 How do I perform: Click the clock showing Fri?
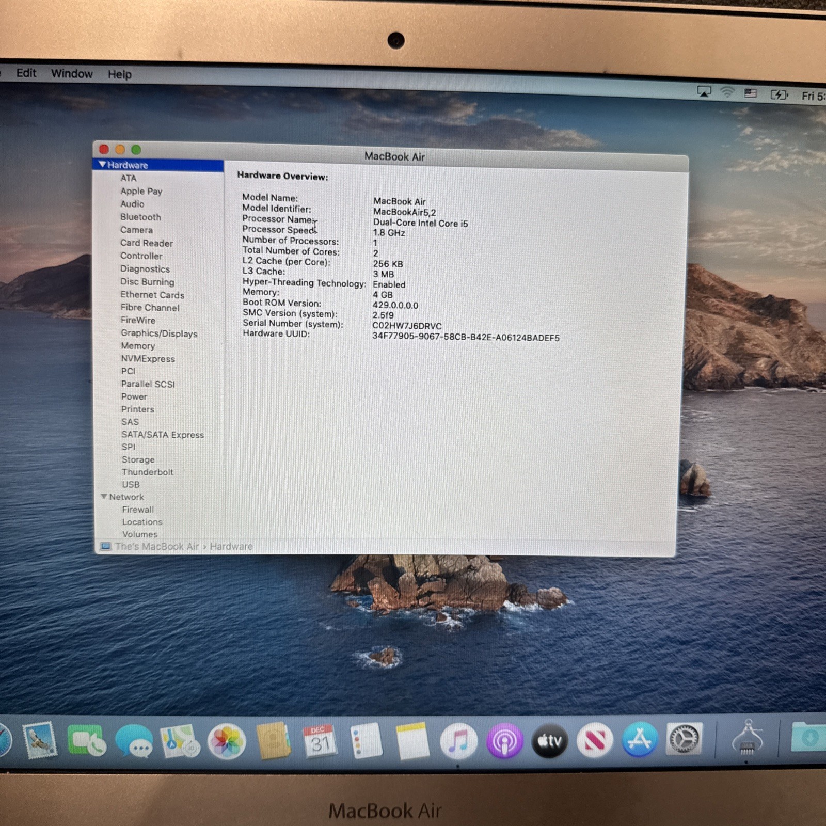pos(814,96)
